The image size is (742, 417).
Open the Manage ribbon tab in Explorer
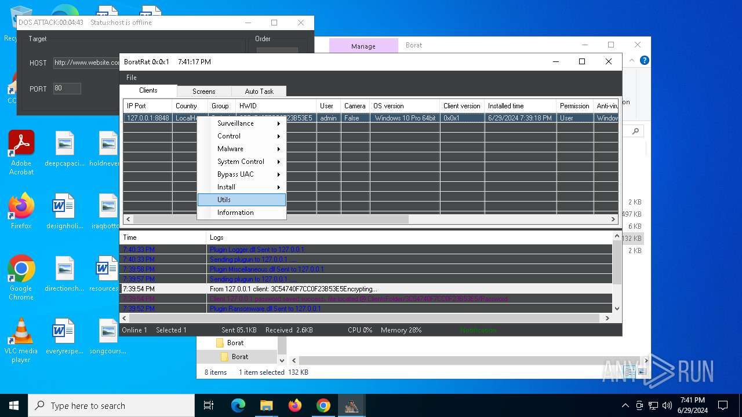363,46
